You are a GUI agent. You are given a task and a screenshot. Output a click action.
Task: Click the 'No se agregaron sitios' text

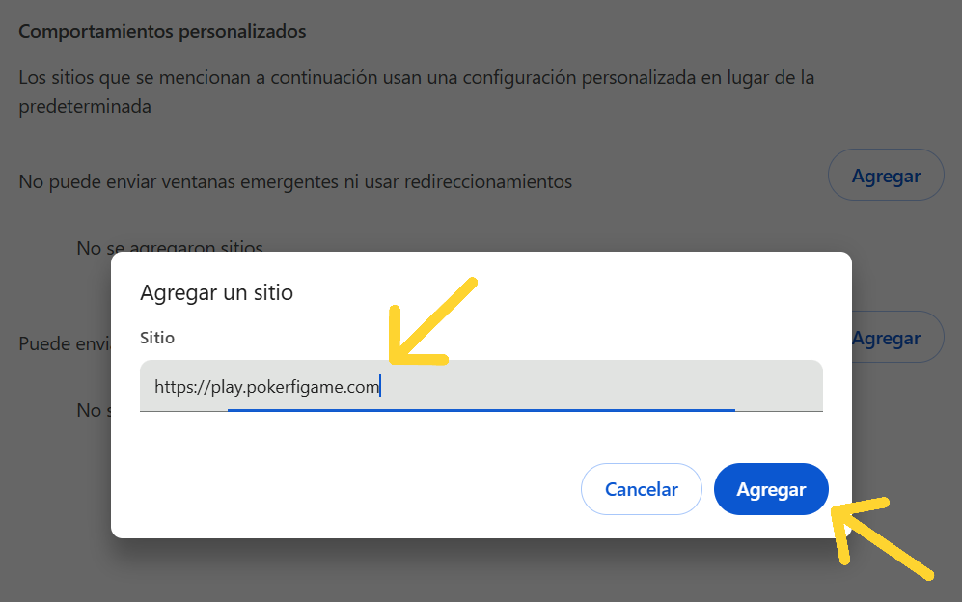pos(170,245)
